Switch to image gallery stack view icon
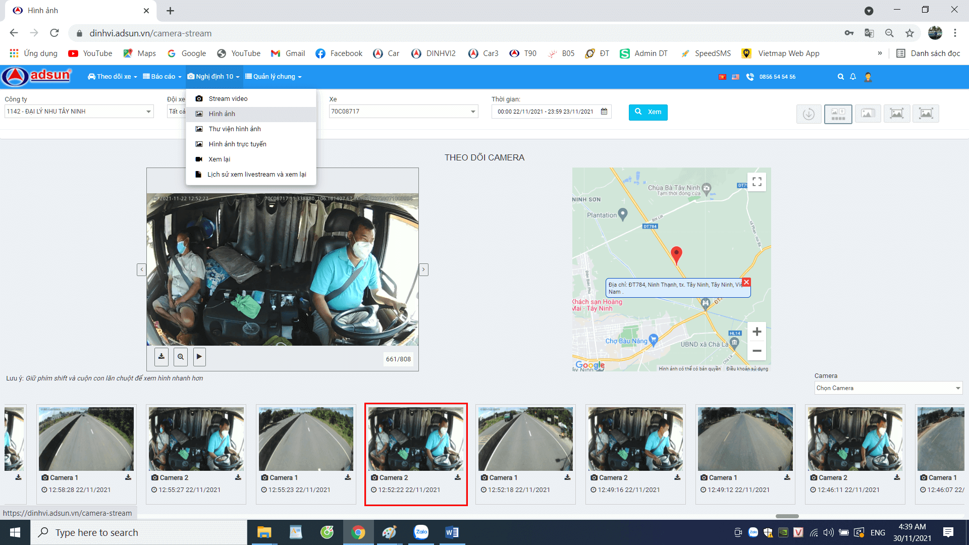The width and height of the screenshot is (969, 545). coord(868,114)
